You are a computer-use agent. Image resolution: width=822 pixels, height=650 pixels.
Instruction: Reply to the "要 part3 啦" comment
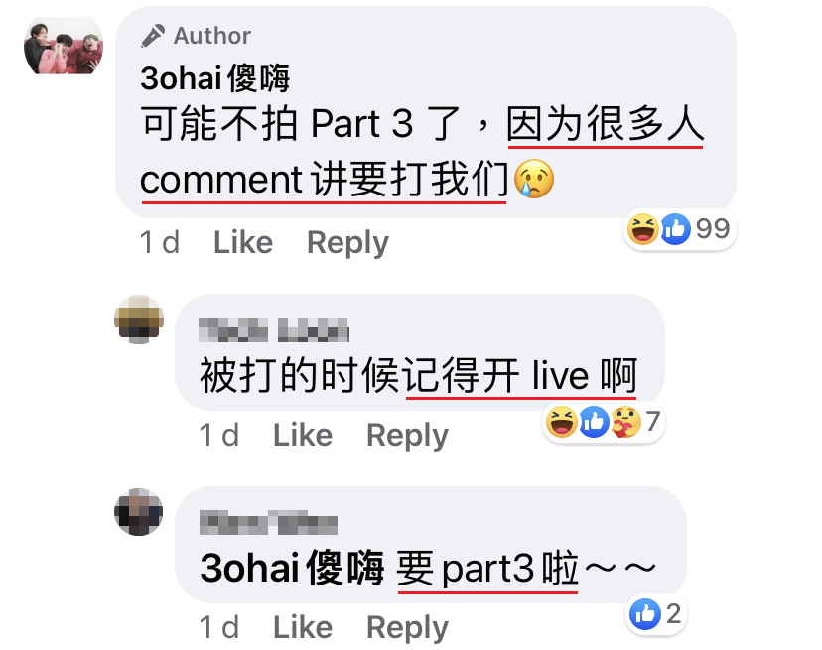(x=407, y=627)
